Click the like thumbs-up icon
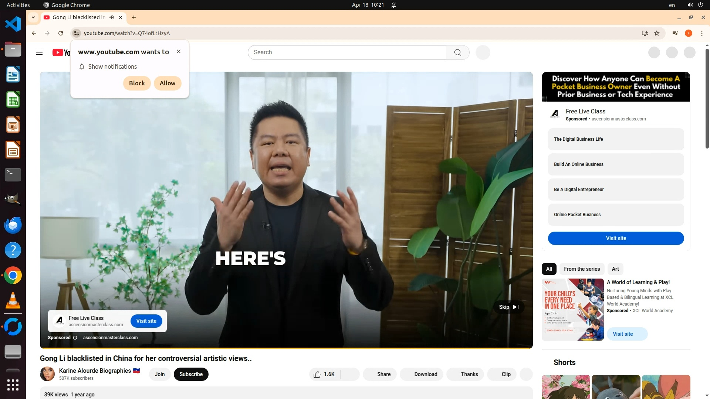The width and height of the screenshot is (710, 399). coord(317,374)
